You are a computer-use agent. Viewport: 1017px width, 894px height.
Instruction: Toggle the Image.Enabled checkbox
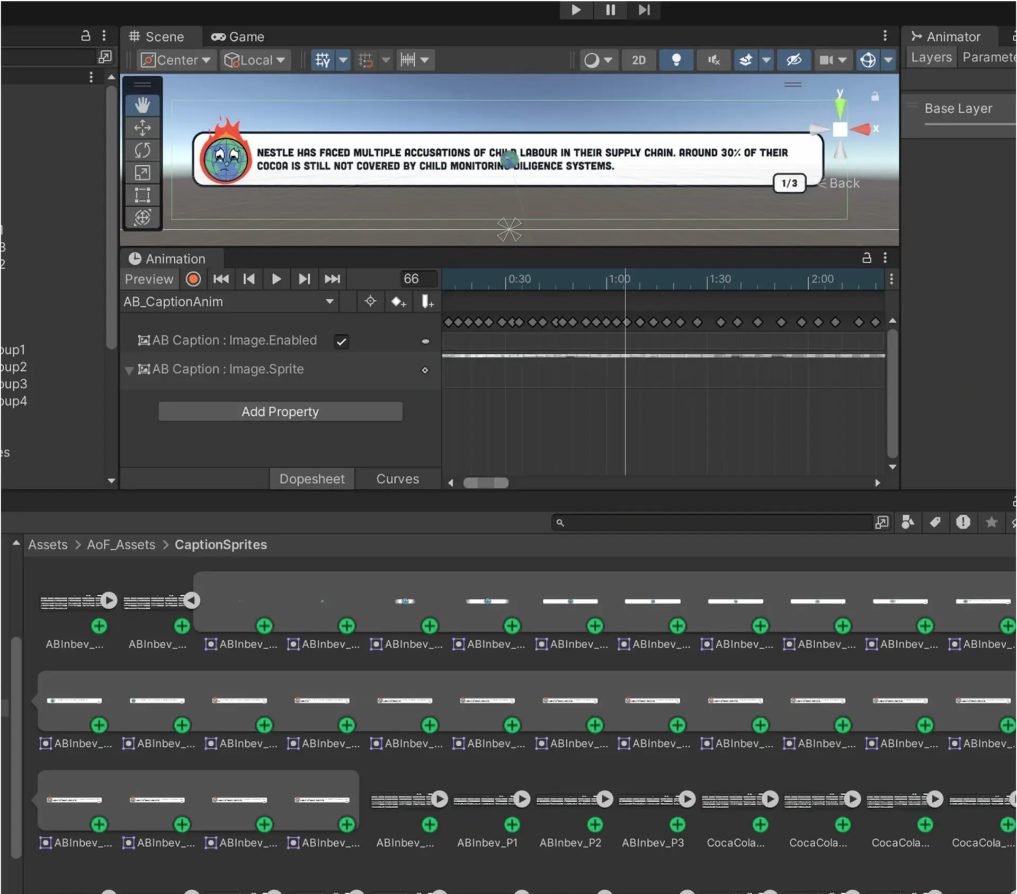click(x=342, y=342)
